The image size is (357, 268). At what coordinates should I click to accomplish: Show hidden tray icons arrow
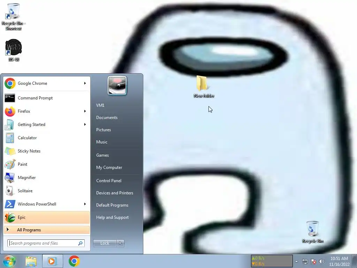click(x=296, y=261)
